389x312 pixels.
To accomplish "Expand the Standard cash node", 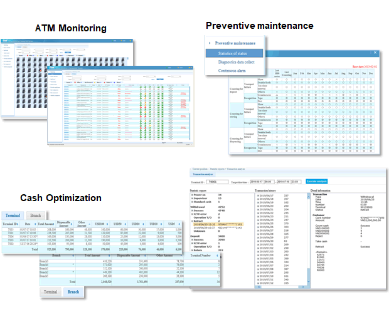I will coord(192,202).
